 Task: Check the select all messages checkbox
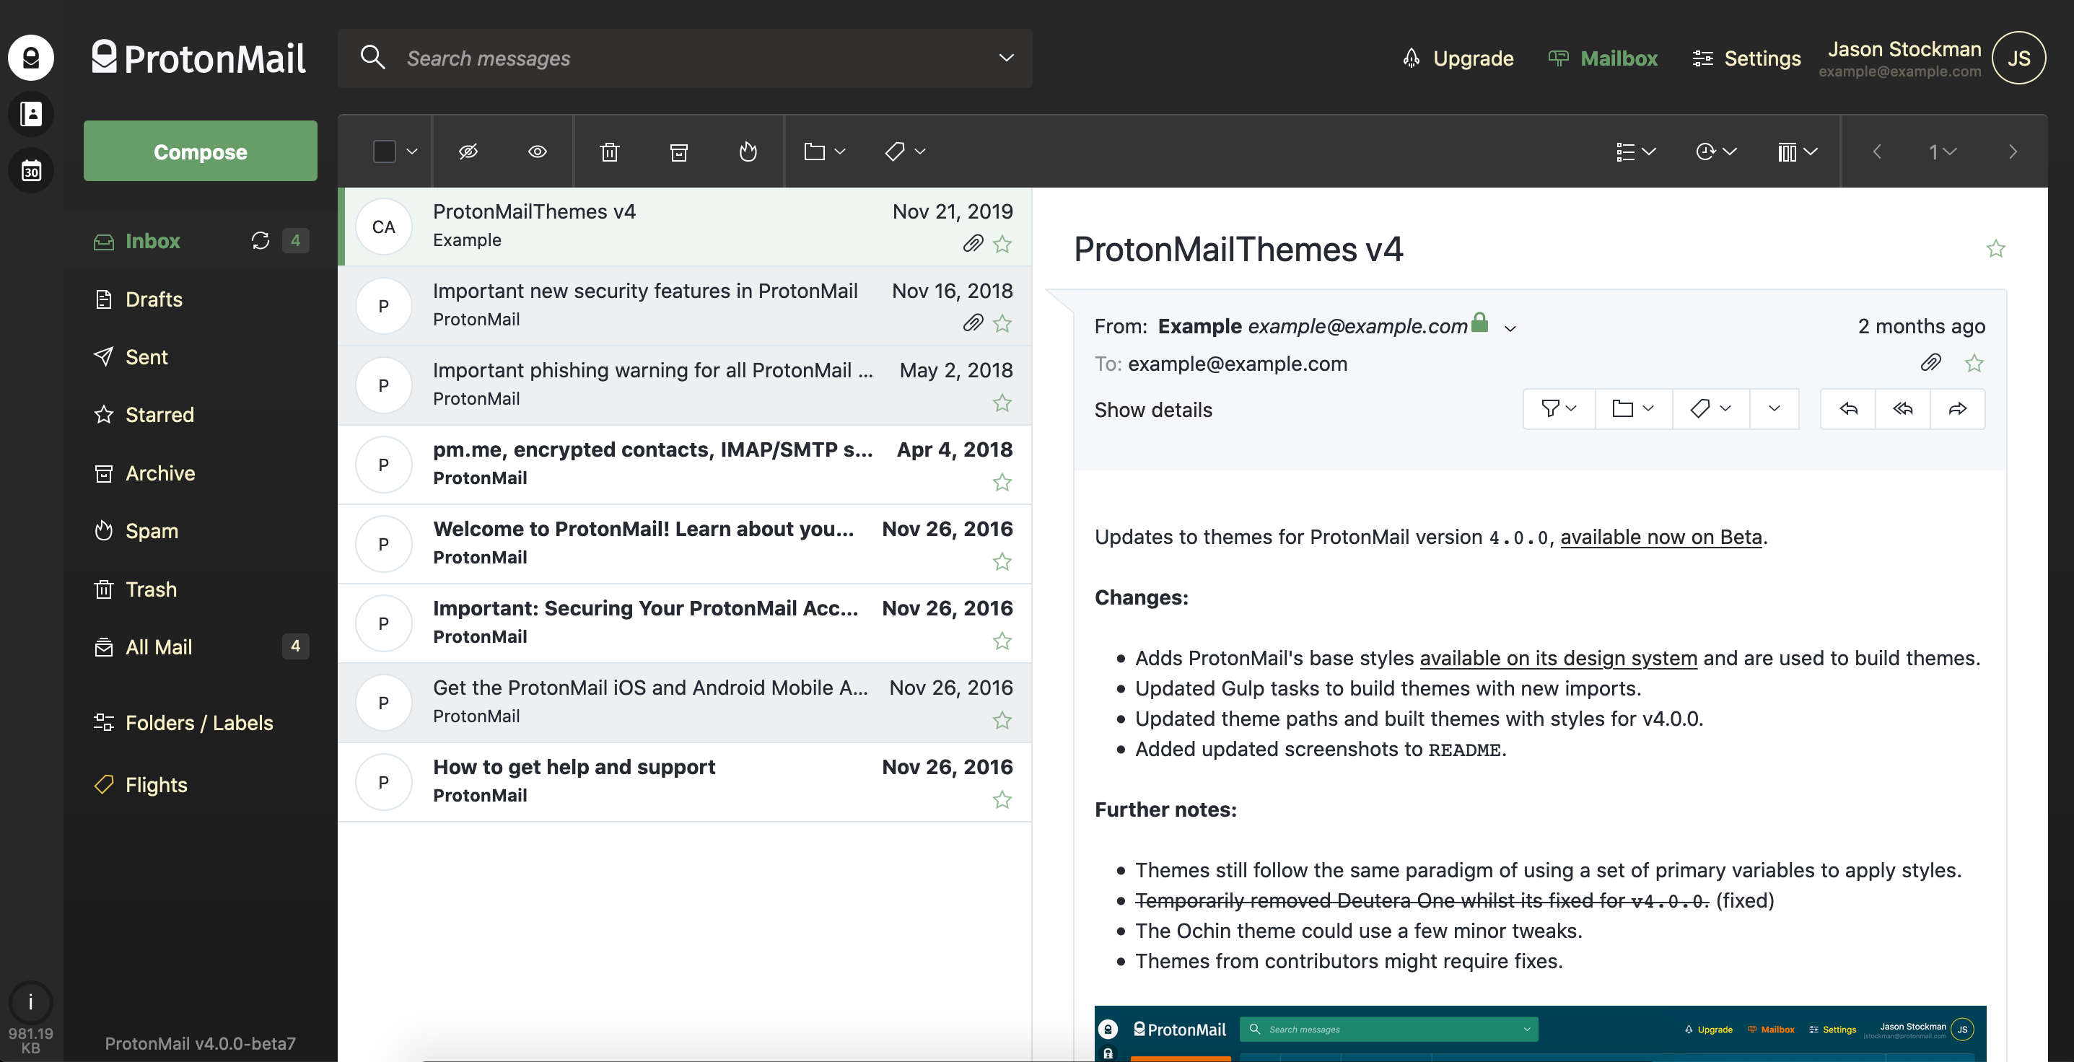click(x=385, y=152)
